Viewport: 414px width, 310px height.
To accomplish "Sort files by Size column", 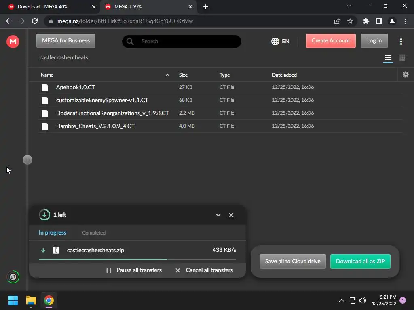I will tap(183, 75).
